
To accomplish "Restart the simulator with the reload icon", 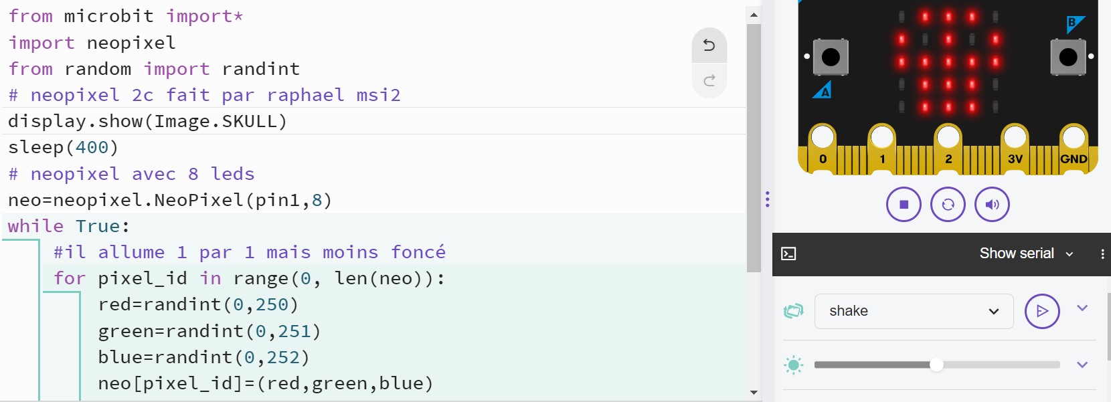I will 948,205.
